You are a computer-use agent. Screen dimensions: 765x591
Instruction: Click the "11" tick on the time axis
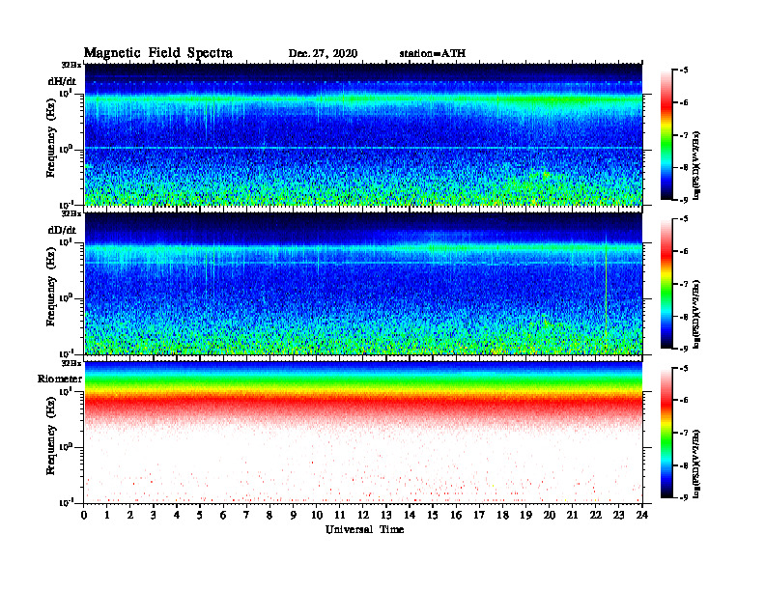point(340,516)
